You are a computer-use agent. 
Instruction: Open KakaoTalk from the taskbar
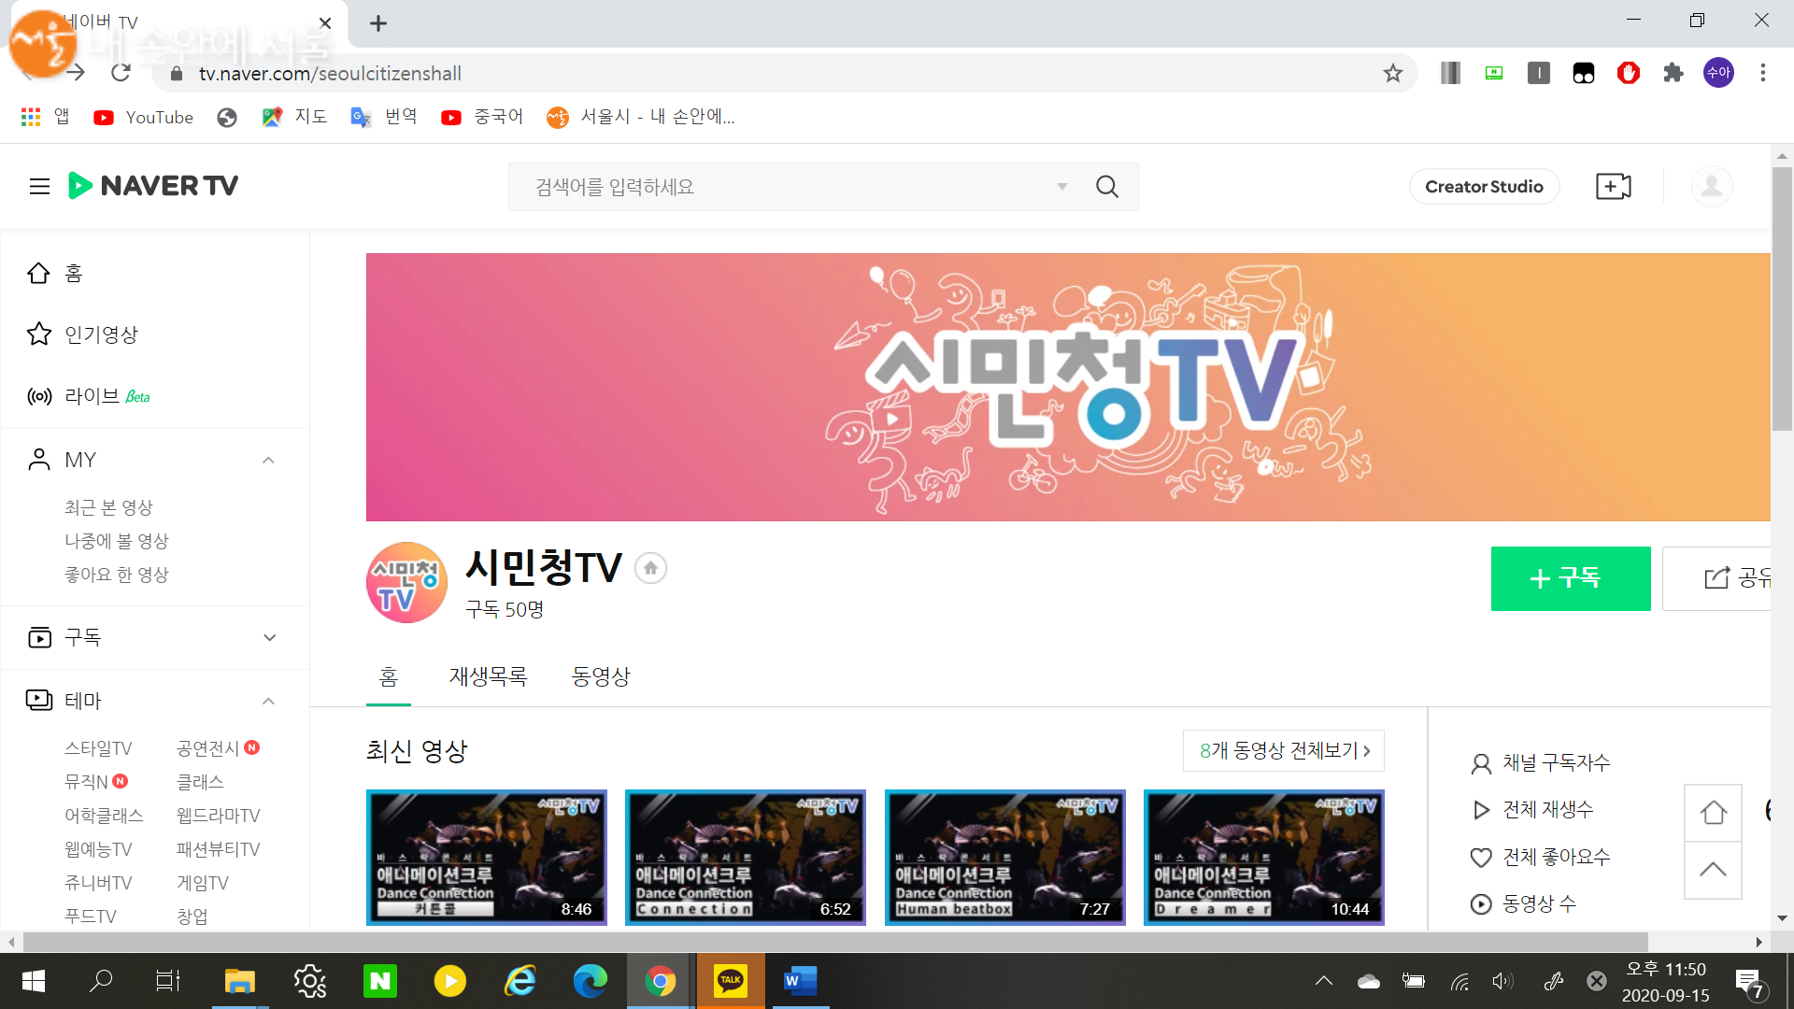tap(730, 981)
